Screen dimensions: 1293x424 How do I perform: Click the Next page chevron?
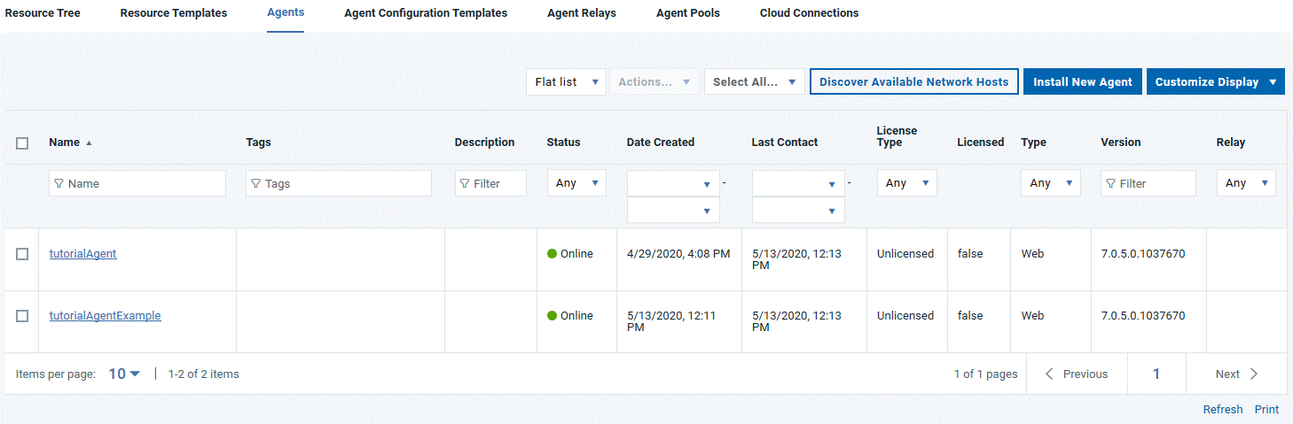click(1254, 374)
